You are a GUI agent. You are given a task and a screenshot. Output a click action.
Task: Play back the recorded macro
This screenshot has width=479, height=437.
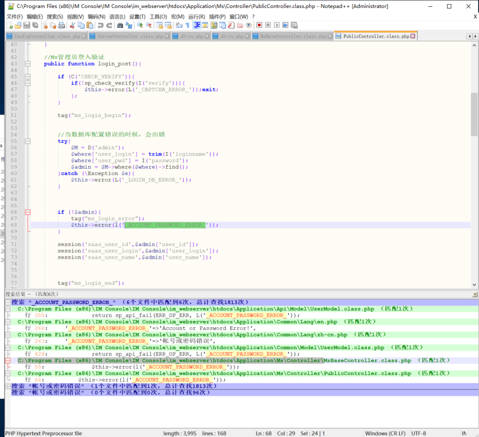pyautogui.click(x=276, y=25)
